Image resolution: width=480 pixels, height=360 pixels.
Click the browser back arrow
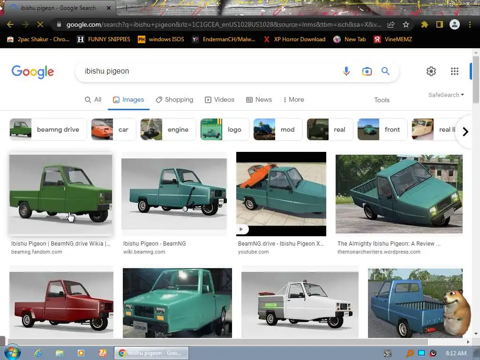[x=10, y=24]
